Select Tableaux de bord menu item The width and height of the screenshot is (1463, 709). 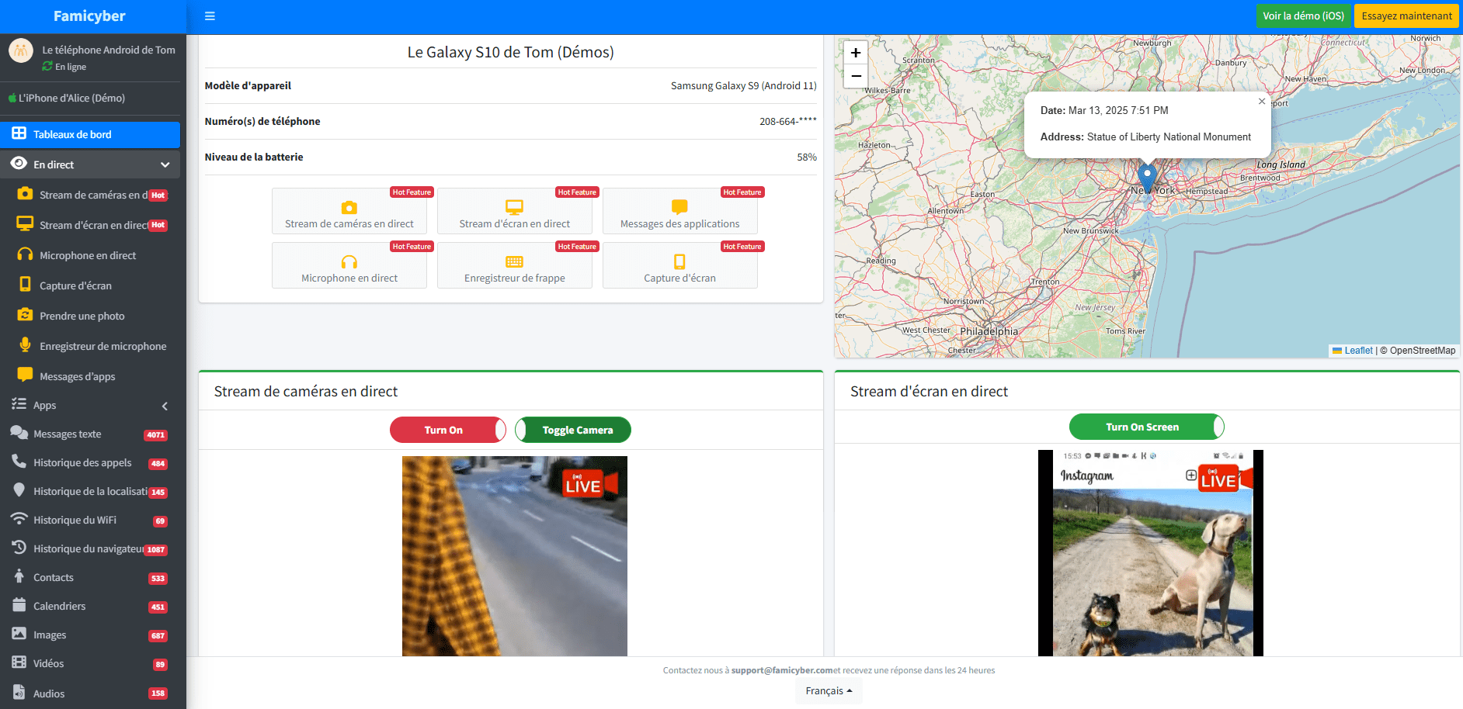click(x=90, y=134)
